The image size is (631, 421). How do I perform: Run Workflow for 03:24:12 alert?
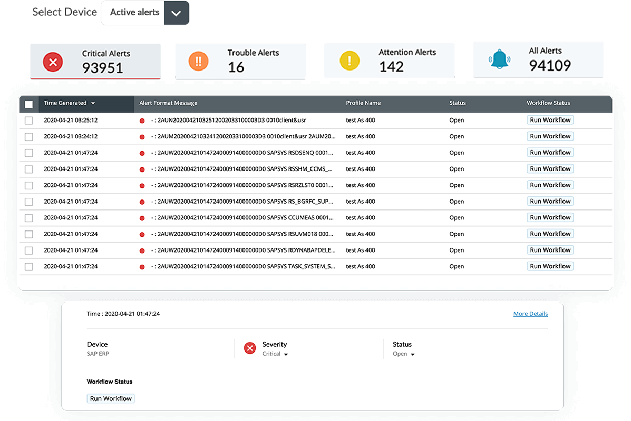click(550, 136)
